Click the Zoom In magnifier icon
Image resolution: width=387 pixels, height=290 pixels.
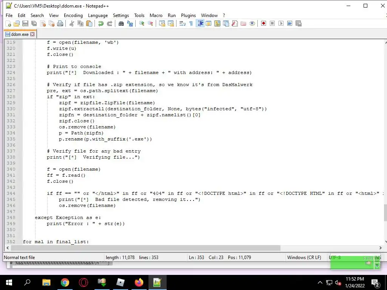(x=141, y=23)
